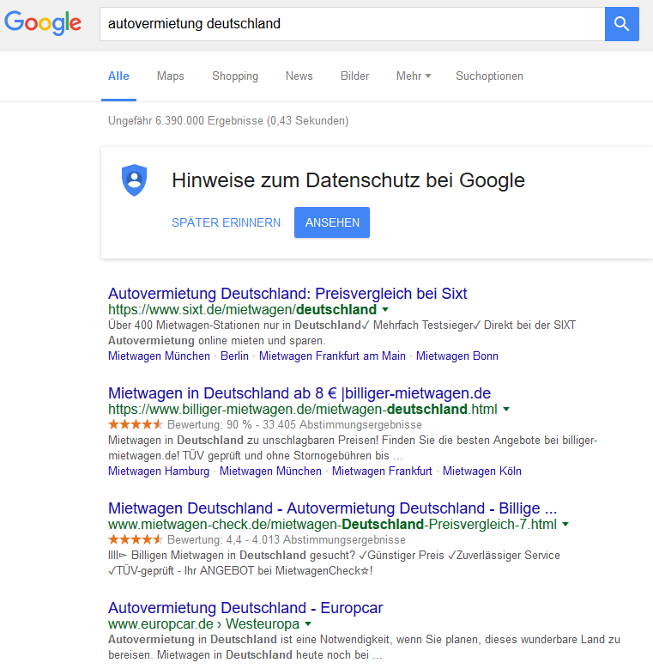Open Sixt Preisvergleich result title
The width and height of the screenshot is (653, 669).
pos(287,294)
